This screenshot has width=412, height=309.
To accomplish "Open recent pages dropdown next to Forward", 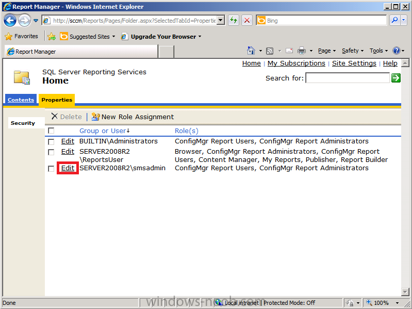I will point(36,21).
